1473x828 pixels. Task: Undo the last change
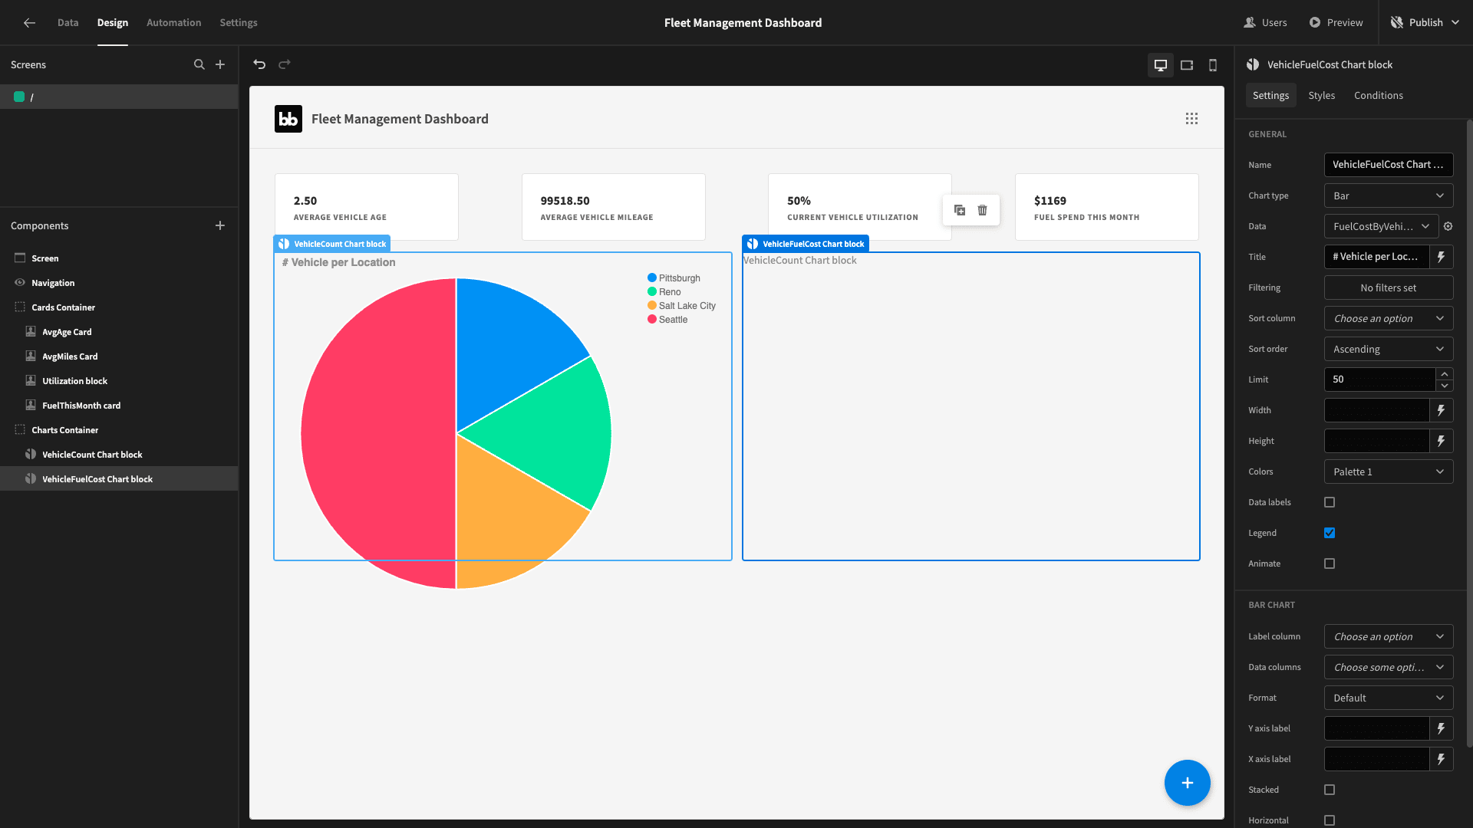[259, 64]
